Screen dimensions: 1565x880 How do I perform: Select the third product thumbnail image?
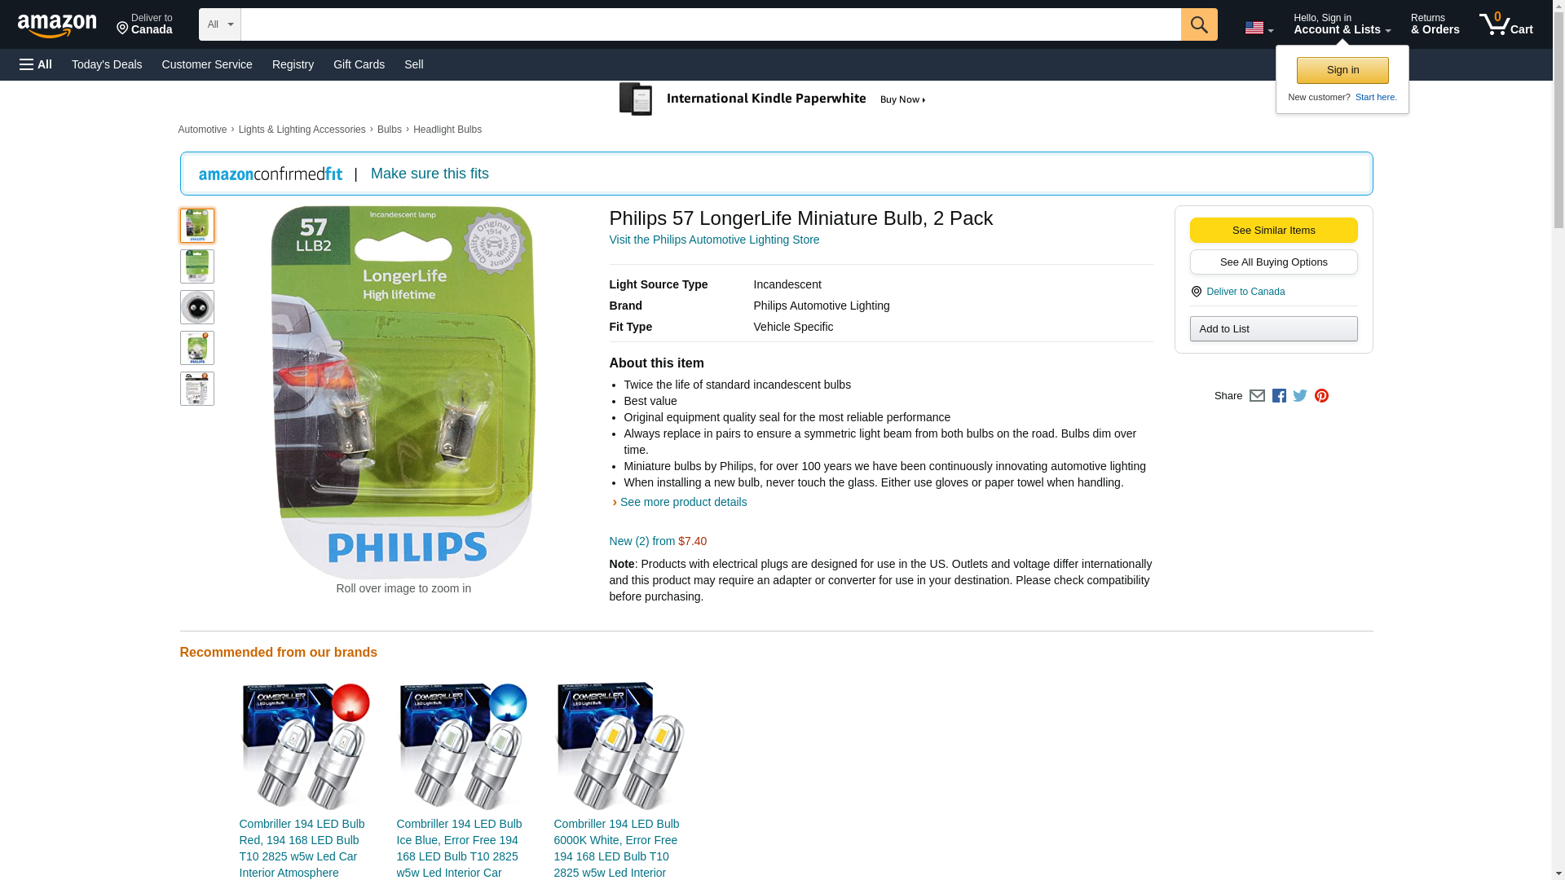coord(196,307)
